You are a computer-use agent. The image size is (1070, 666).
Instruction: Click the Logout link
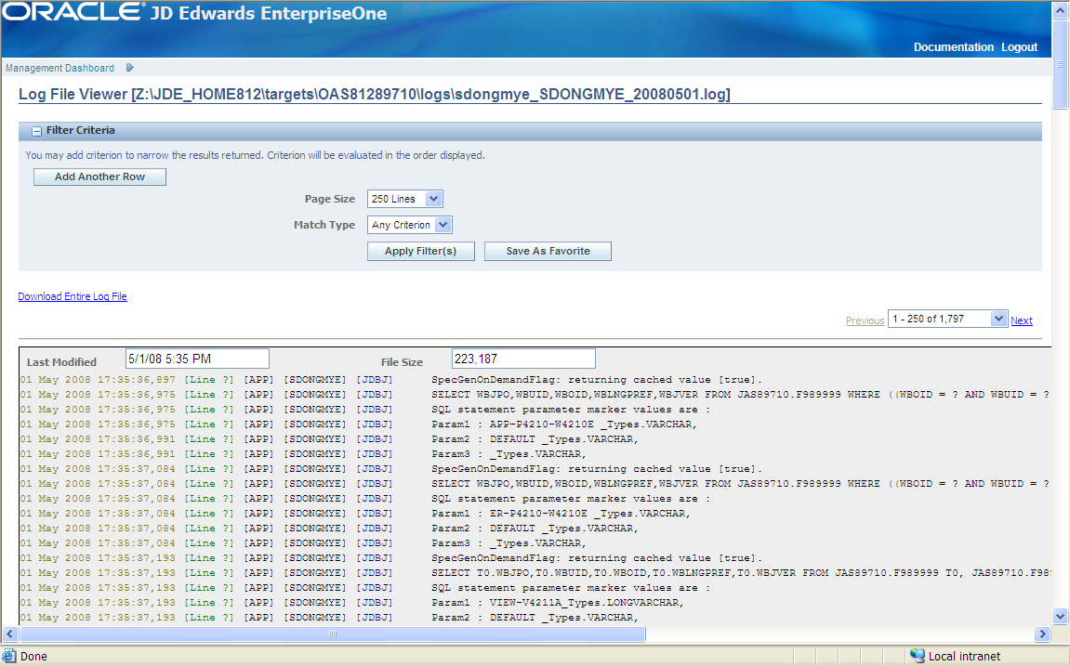pos(1020,47)
